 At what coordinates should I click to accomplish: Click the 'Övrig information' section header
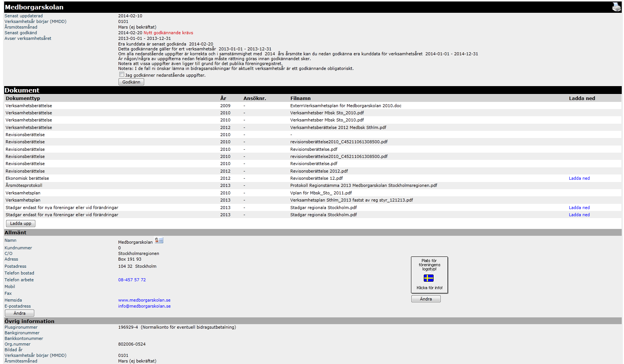(29, 321)
